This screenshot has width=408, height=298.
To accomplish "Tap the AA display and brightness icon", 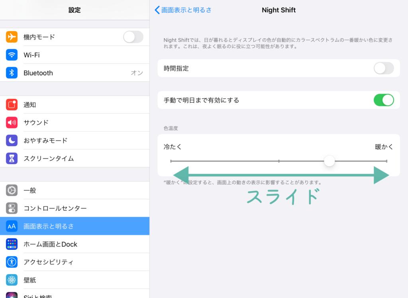I will [12, 226].
